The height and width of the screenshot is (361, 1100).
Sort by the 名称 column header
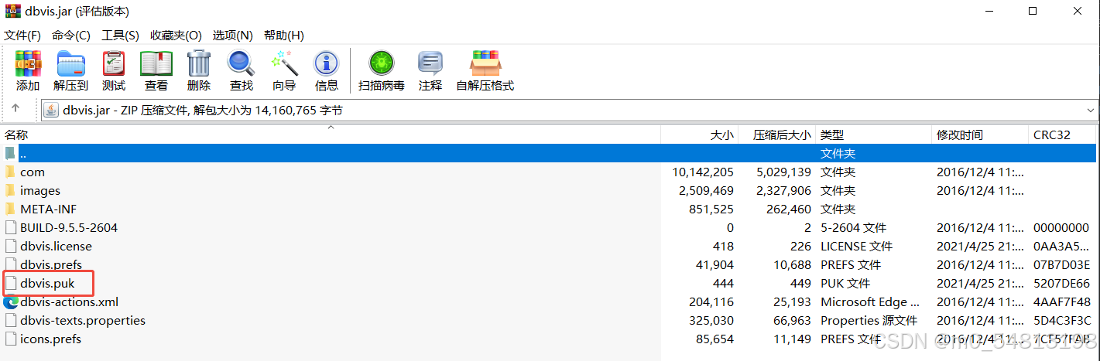[x=331, y=135]
